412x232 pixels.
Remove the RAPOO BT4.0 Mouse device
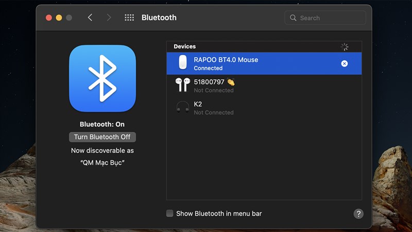pos(344,63)
